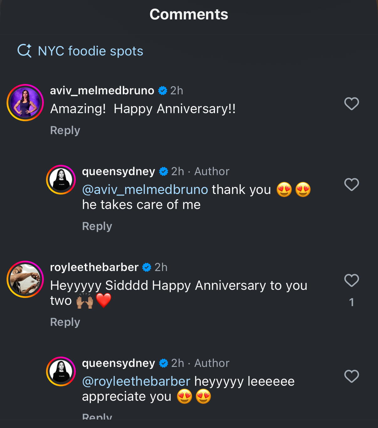
Task: Like aviv_melmedbruno's Happy Anniversary comment
Action: (351, 104)
